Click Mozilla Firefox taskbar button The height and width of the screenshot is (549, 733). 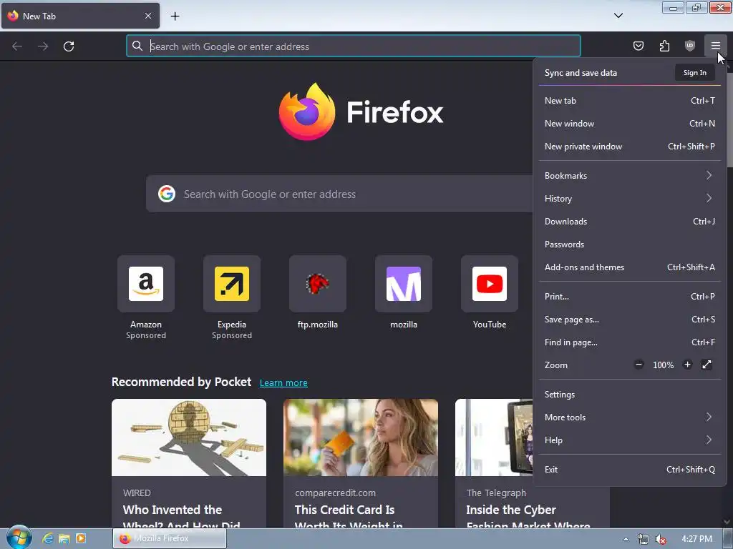170,538
